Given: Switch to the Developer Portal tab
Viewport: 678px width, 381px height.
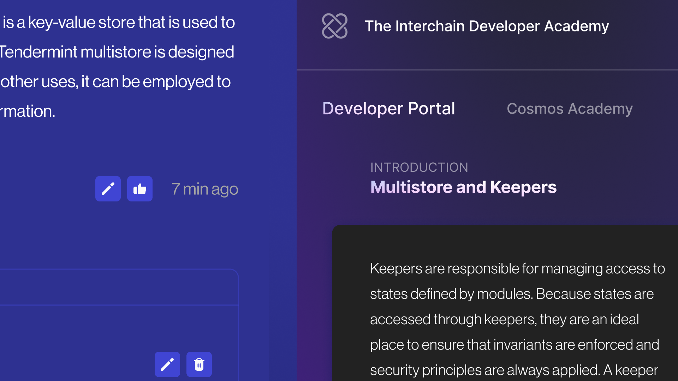Looking at the screenshot, I should tap(388, 109).
